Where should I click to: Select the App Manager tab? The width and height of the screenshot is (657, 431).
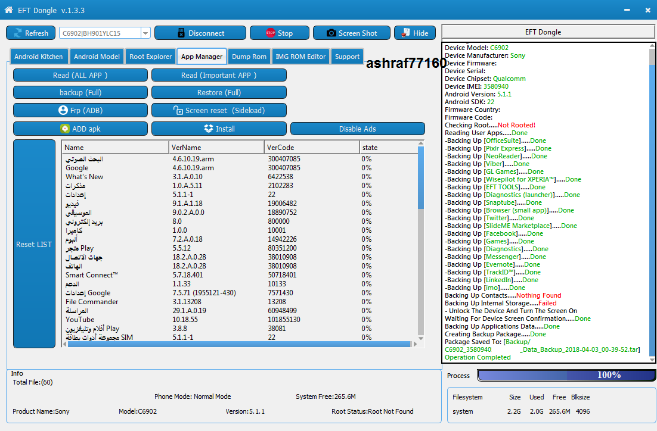point(202,57)
